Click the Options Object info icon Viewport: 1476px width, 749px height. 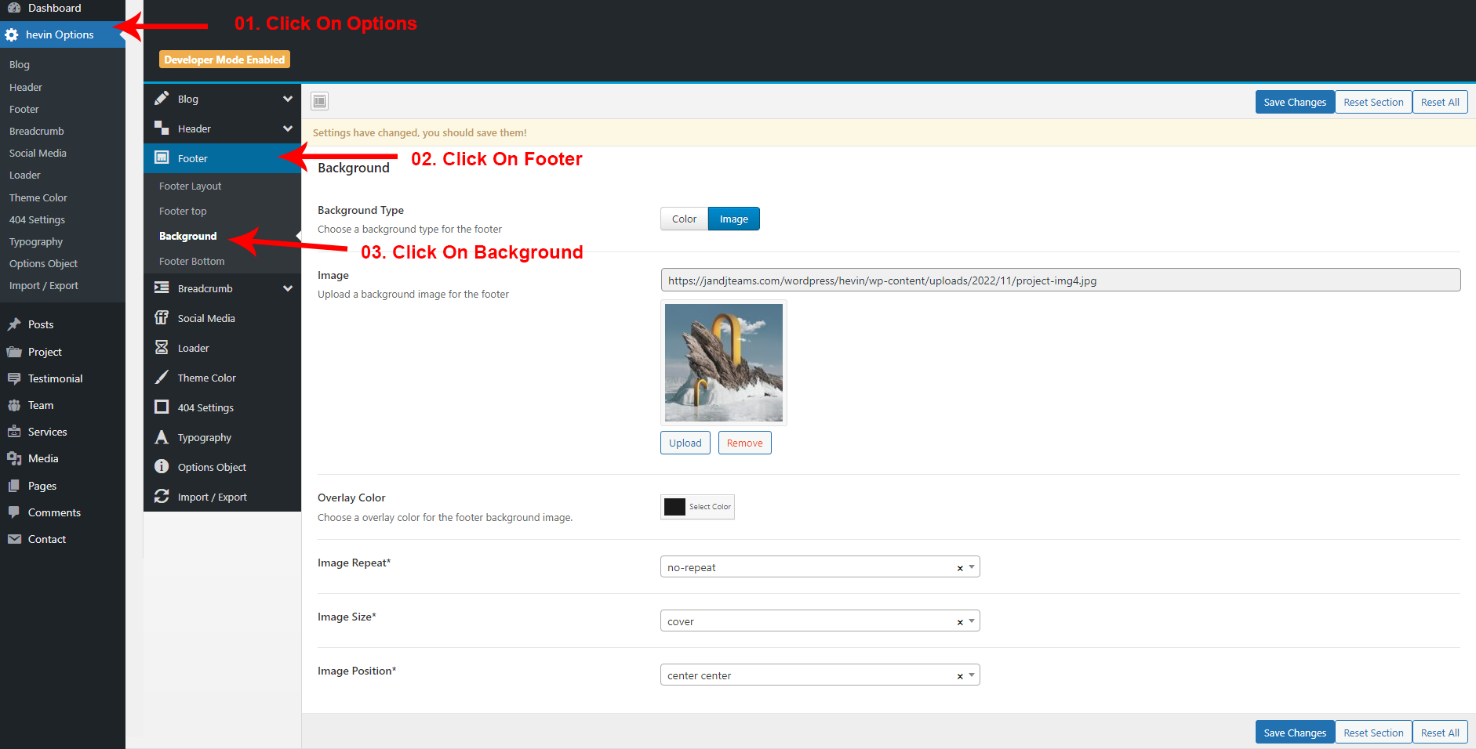coord(162,467)
